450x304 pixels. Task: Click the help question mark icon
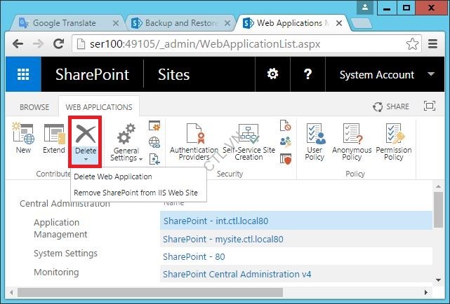pyautogui.click(x=307, y=75)
